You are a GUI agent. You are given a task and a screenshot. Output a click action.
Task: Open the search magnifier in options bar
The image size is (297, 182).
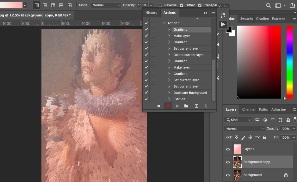(268, 5)
